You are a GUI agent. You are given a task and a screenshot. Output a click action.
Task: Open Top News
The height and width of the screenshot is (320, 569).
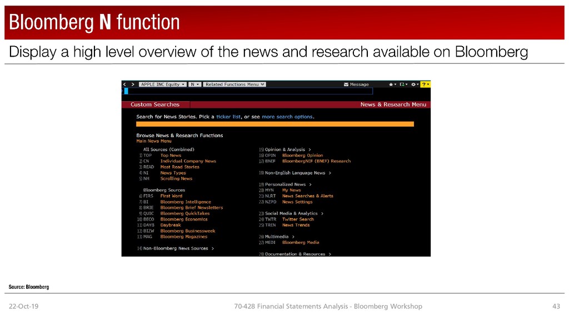pyautogui.click(x=171, y=156)
